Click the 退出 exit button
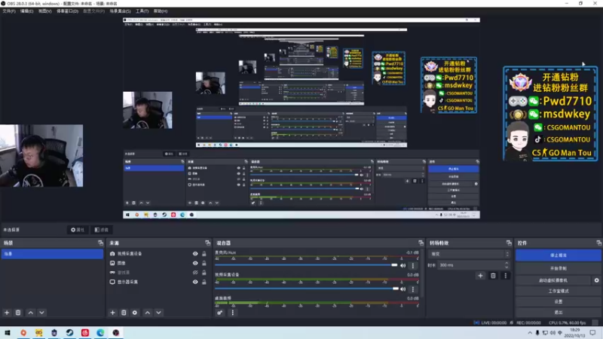603x339 pixels. pyautogui.click(x=558, y=312)
